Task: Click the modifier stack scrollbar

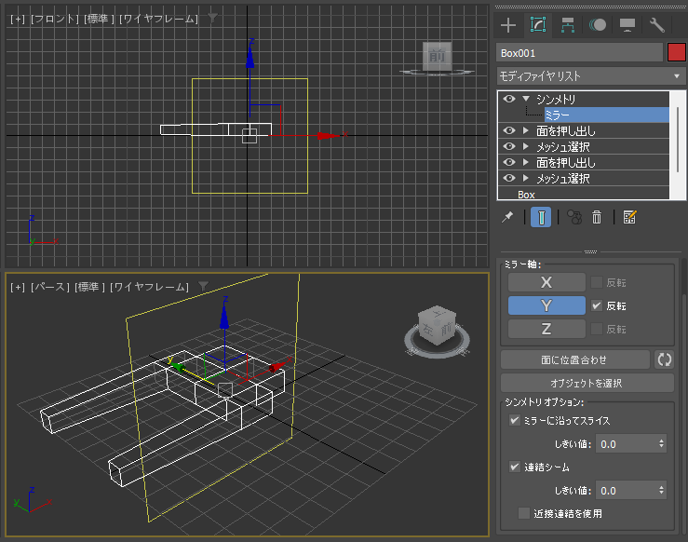Action: [678, 139]
